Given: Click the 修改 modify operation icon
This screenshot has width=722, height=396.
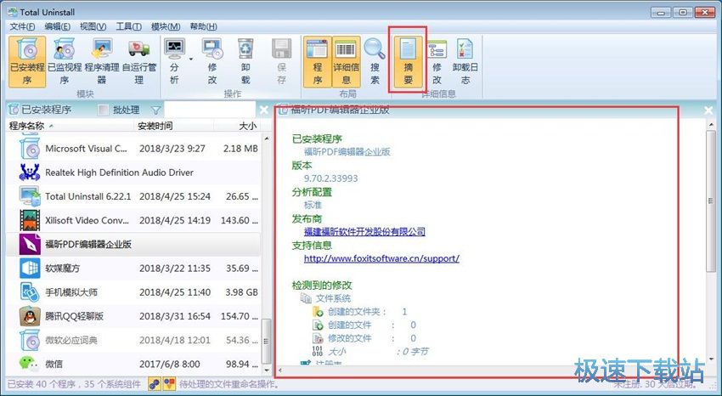Looking at the screenshot, I should click(x=212, y=62).
